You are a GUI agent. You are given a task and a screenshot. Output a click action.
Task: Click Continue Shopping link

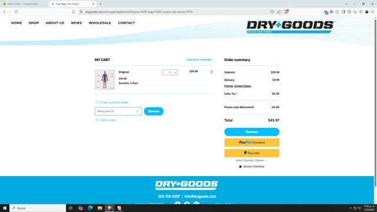coord(200,60)
